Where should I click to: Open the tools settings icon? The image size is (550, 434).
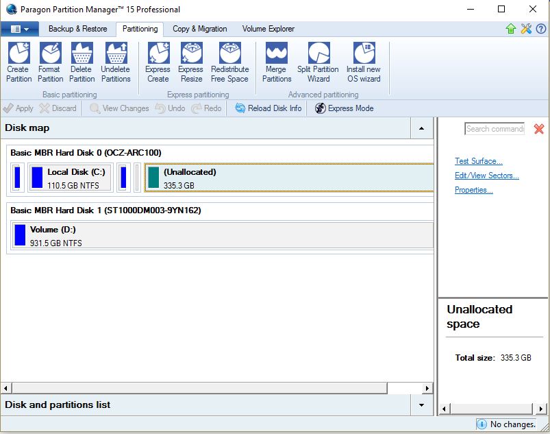[x=526, y=28]
